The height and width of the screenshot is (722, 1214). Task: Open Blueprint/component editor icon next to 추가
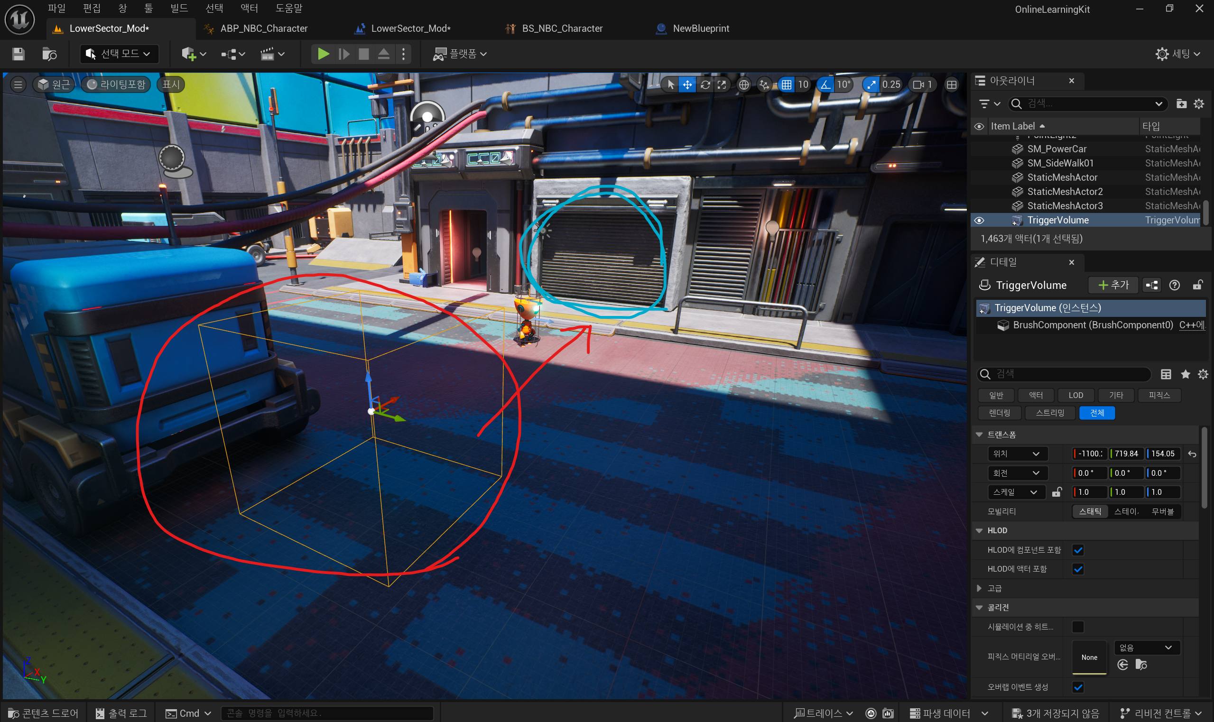coord(1152,285)
